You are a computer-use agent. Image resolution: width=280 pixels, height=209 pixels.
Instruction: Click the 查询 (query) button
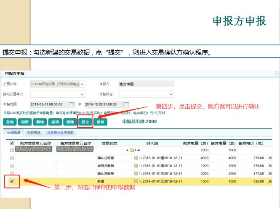point(10,122)
